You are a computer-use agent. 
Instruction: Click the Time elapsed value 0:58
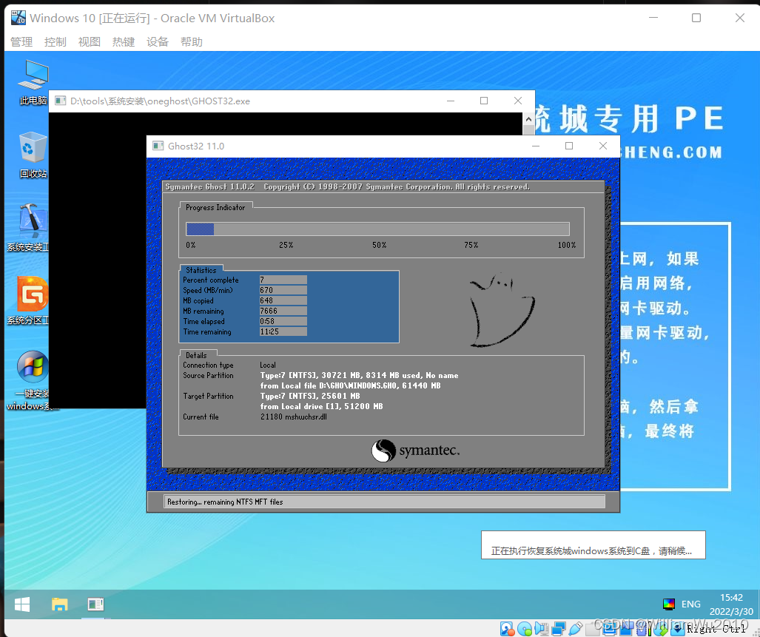(x=283, y=321)
